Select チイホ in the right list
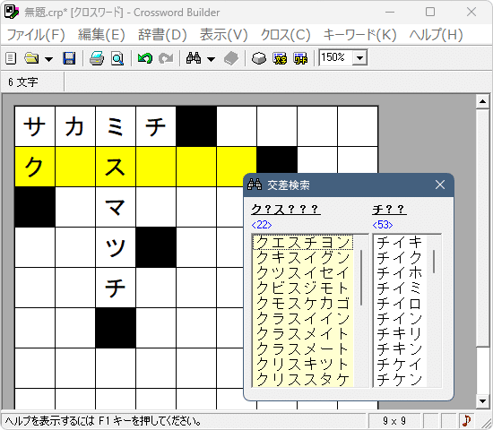This screenshot has height=430, width=493. [400, 273]
